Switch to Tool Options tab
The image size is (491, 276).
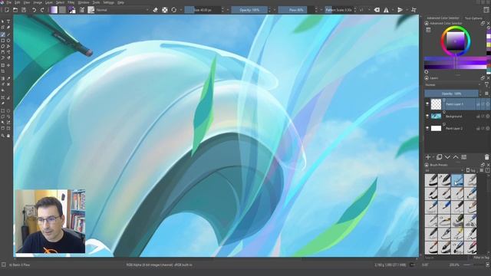(473, 18)
